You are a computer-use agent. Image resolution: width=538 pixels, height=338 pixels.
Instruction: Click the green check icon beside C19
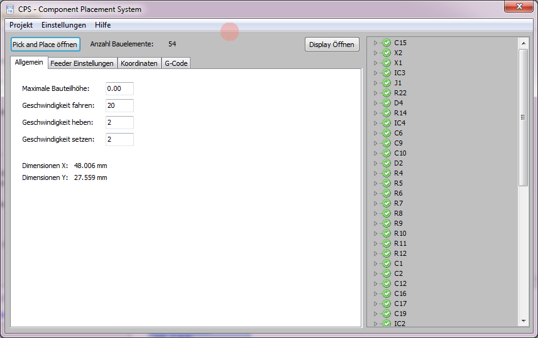coord(387,314)
